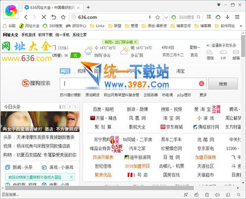Open the 今日头条 news thumbnail image
Viewport: 246px width, 199px height.
tap(40, 122)
